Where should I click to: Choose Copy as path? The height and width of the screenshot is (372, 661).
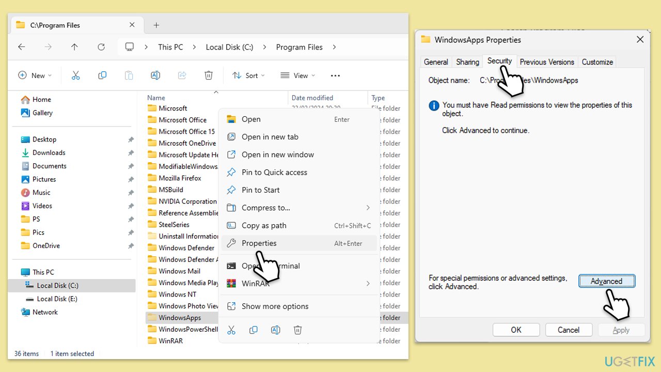(299, 225)
